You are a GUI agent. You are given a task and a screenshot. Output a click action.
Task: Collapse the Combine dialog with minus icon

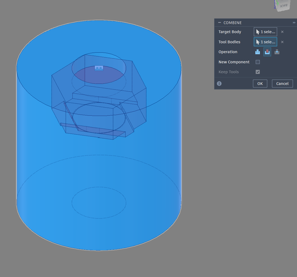220,23
